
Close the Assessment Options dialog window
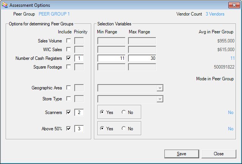point(234,5)
